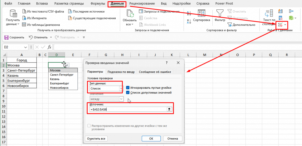
Task: Toggle the Filter funnel button
Action: coord(220,16)
